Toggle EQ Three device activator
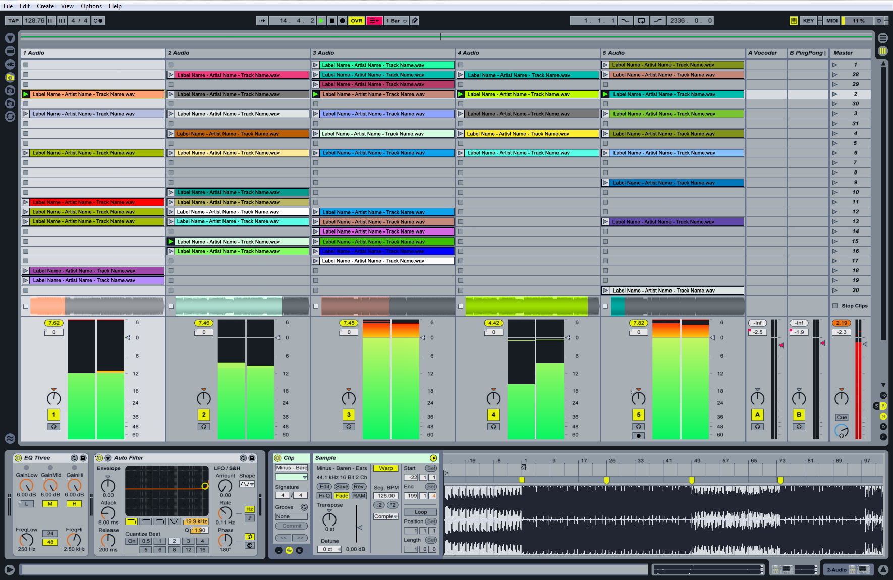 click(18, 458)
